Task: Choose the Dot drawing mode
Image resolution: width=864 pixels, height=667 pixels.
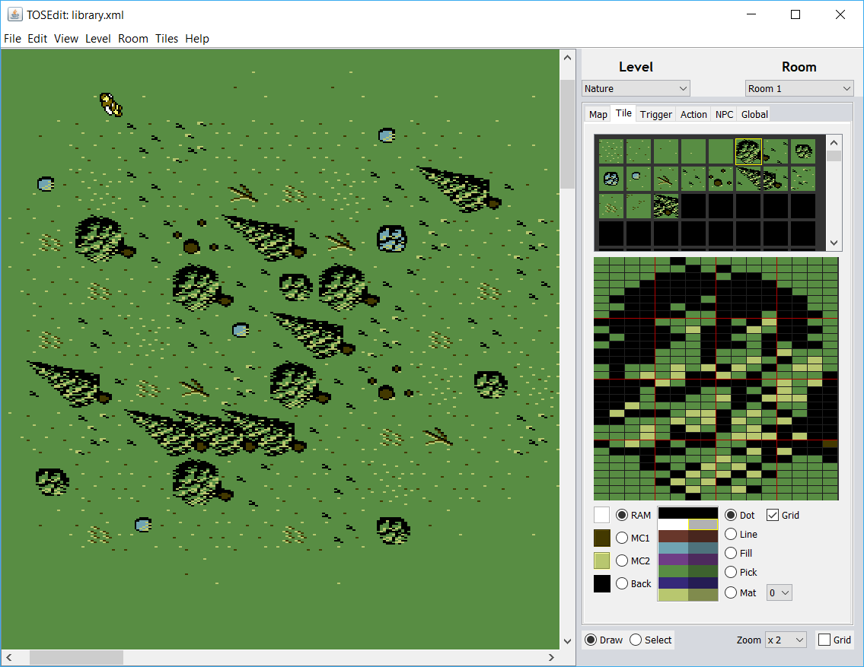Action: coord(731,515)
